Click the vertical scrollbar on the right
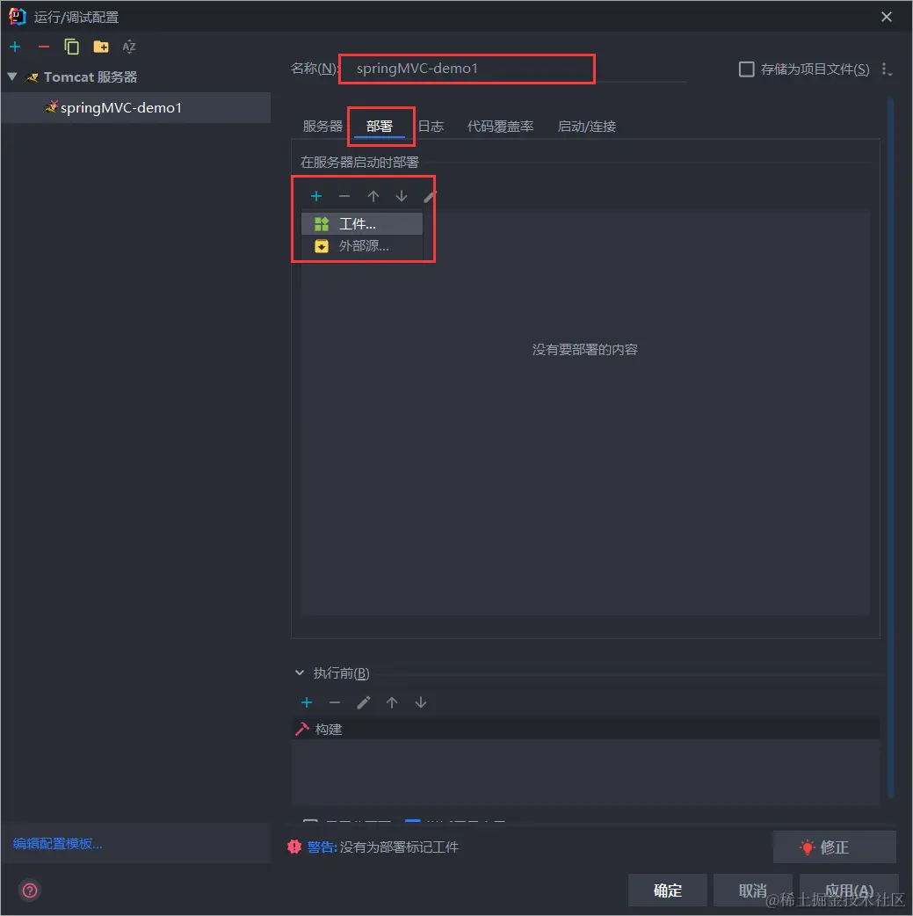 [891, 448]
